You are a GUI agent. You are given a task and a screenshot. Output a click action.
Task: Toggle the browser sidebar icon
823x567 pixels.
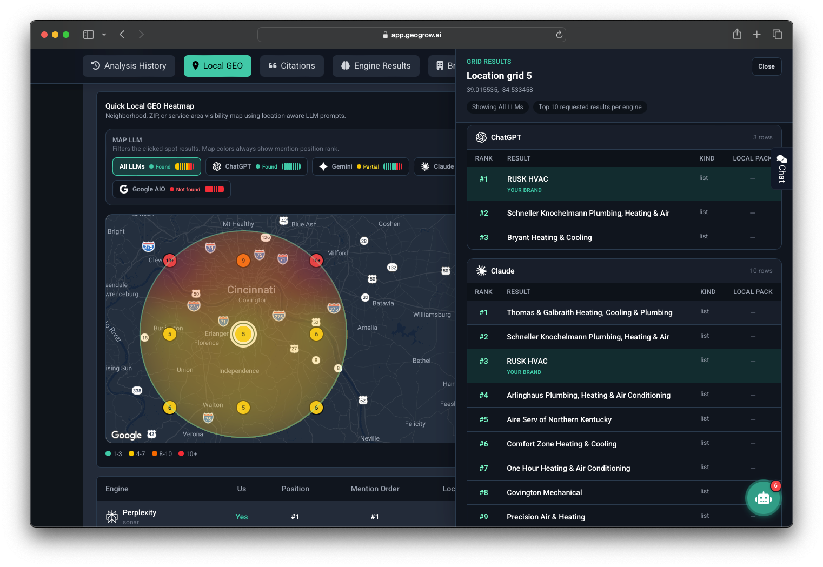coord(88,35)
